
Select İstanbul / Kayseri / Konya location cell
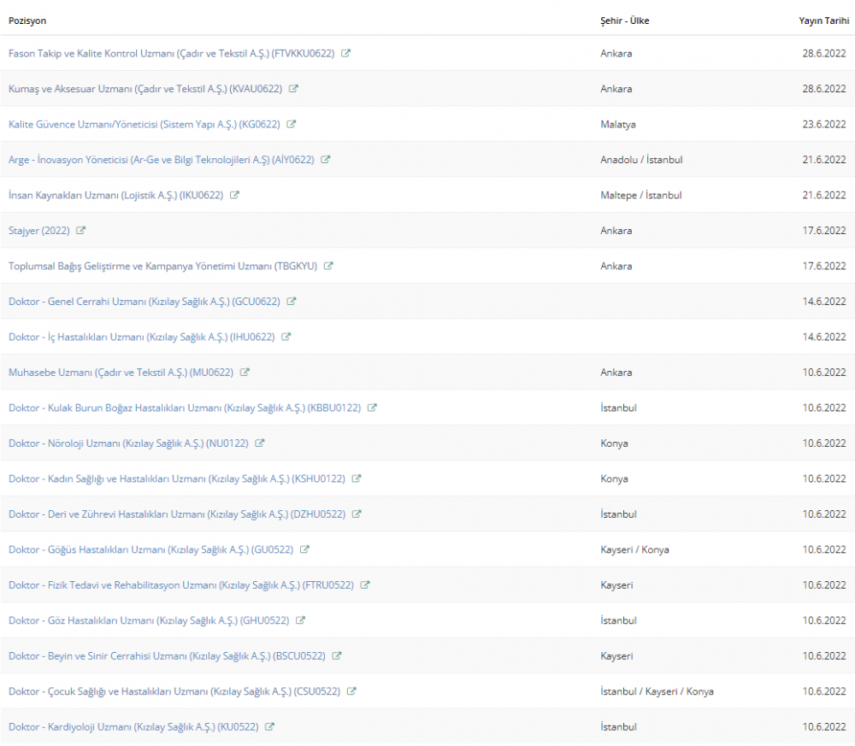pos(657,691)
